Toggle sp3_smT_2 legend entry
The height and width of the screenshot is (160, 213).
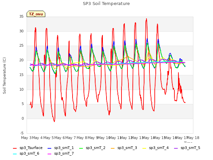[x=92, y=148]
